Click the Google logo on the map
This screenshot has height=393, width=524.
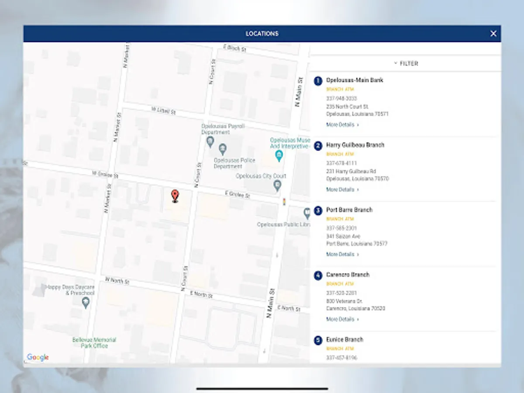click(x=38, y=357)
